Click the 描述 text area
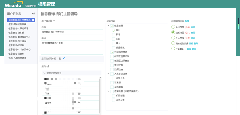This screenshot has width=240, height=115. pyautogui.click(x=72, y=48)
